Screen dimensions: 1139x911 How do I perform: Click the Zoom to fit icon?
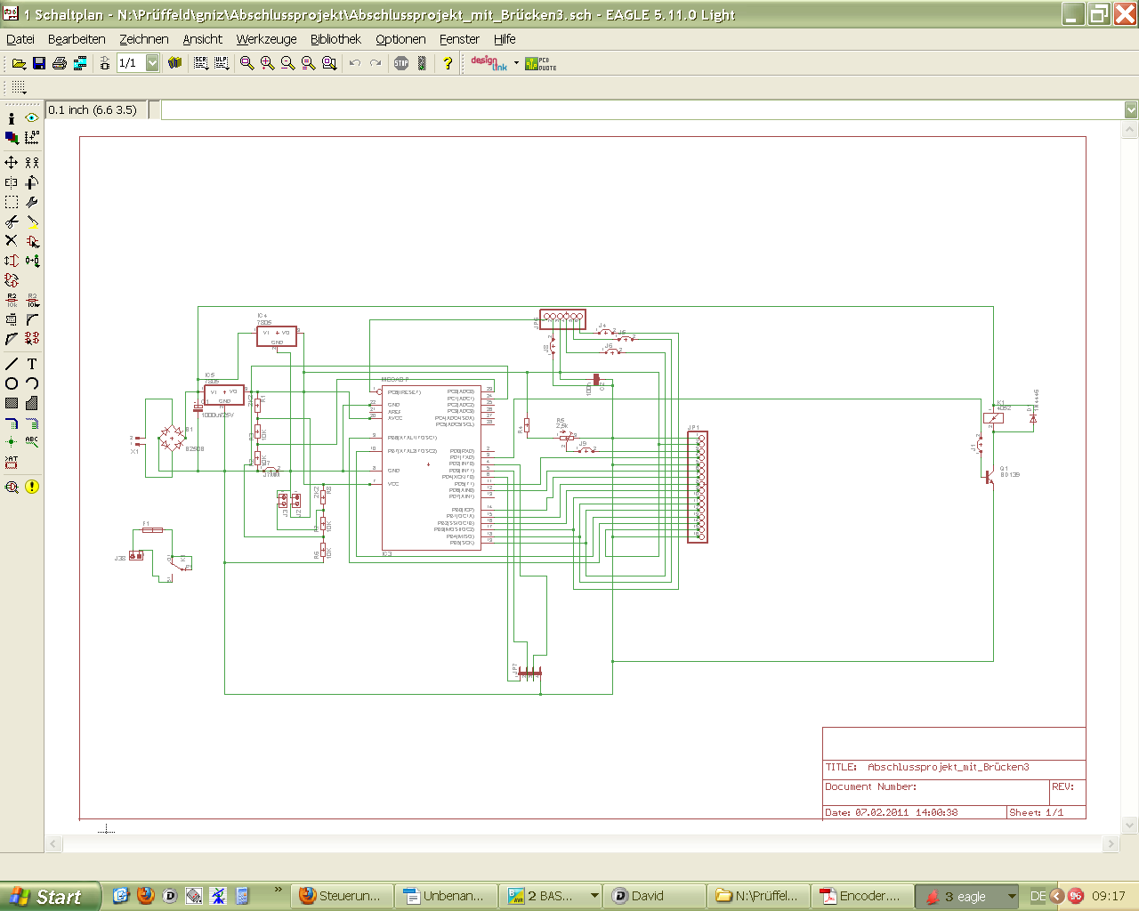pos(247,63)
